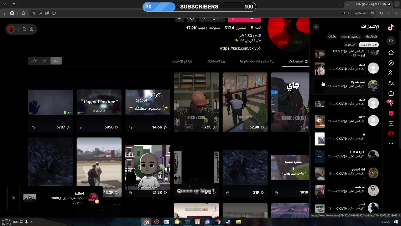Switch to the منشورات معاد نشرها tab

coord(257,62)
